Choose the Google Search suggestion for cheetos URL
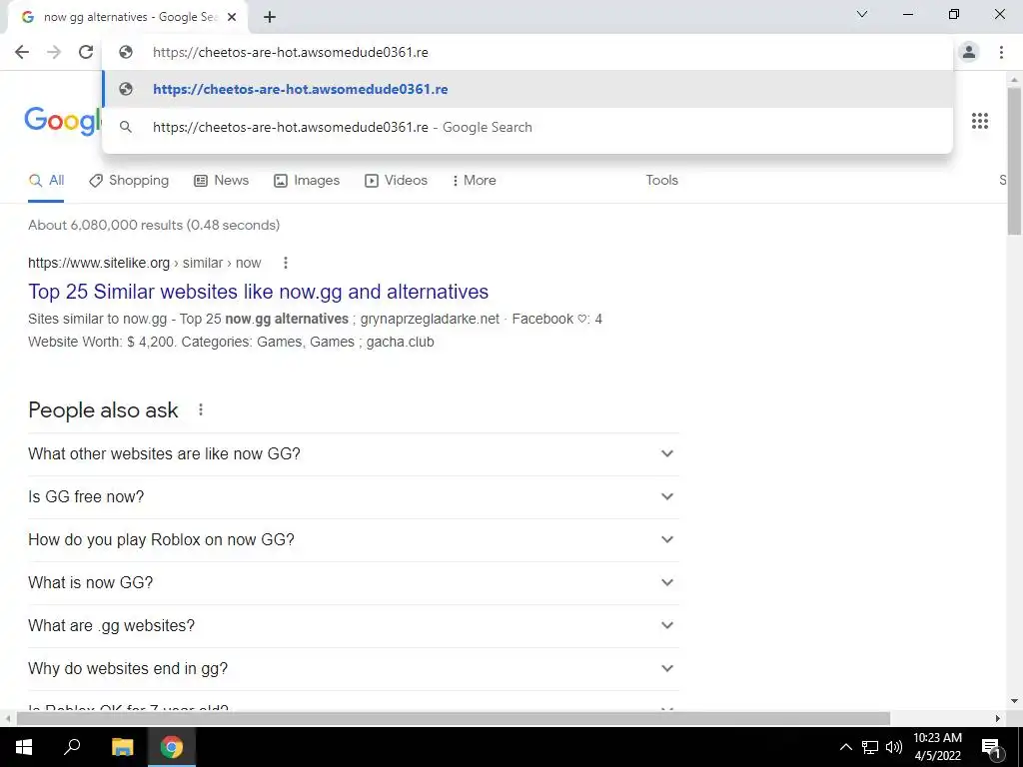This screenshot has height=767, width=1023. (x=527, y=127)
